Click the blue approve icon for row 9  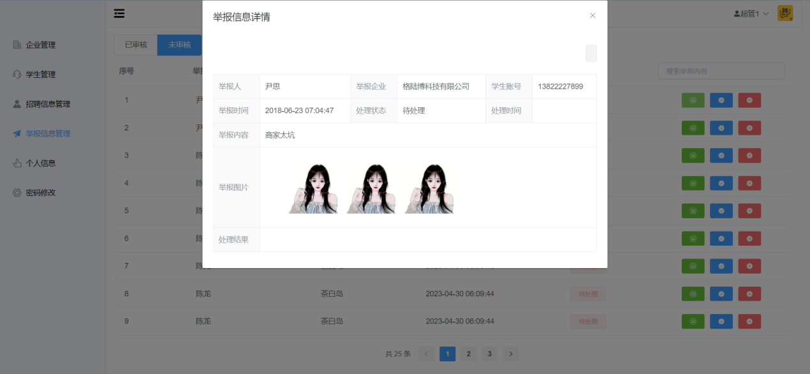[x=721, y=322]
